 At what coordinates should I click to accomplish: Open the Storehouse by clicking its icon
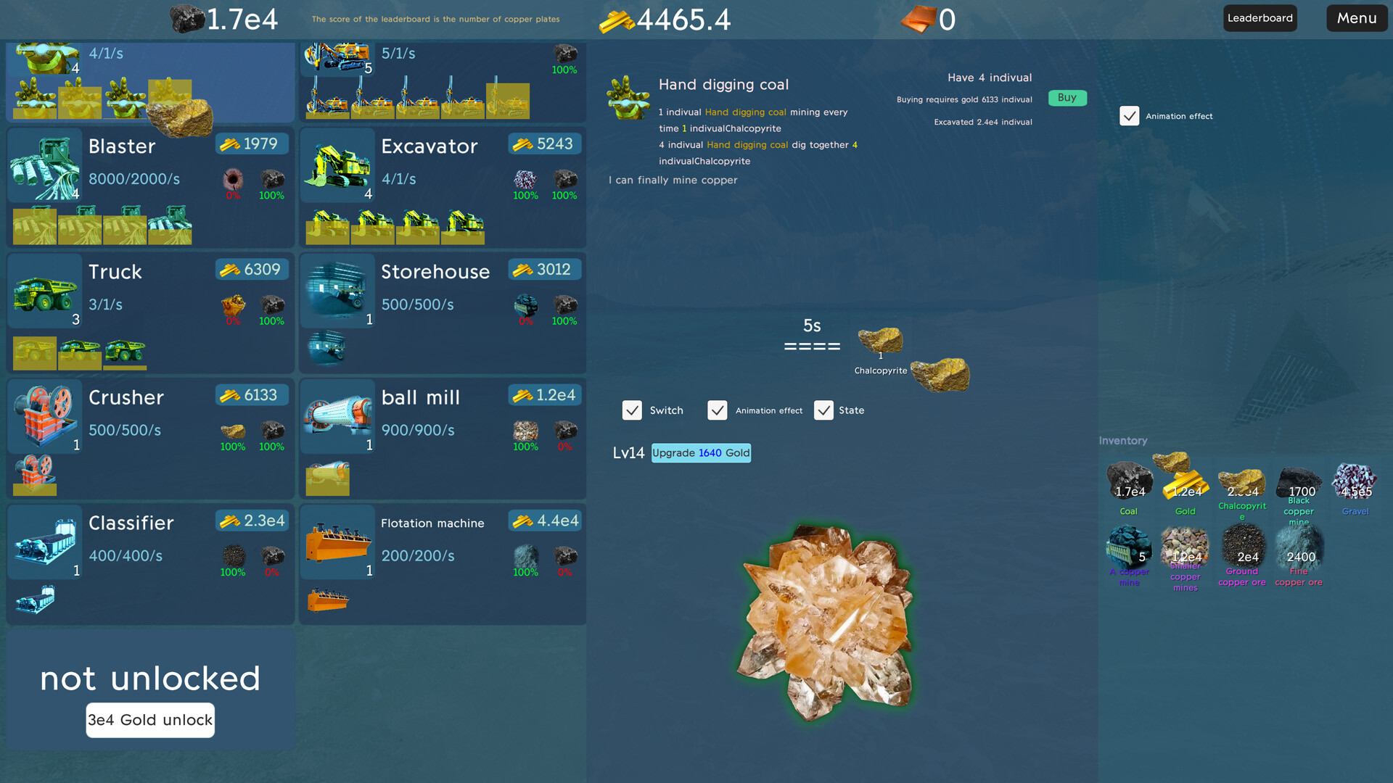(337, 290)
